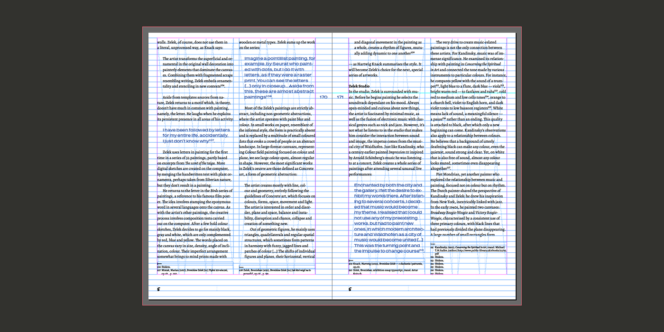Click the section marker "5" under page 171

tap(350, 289)
